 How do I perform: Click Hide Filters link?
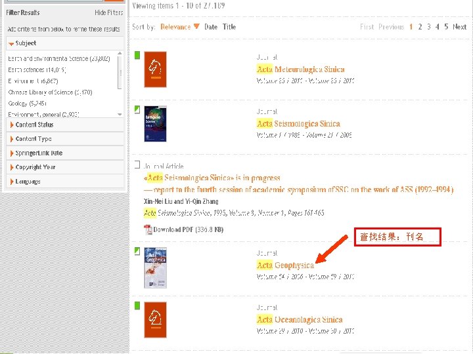108,12
